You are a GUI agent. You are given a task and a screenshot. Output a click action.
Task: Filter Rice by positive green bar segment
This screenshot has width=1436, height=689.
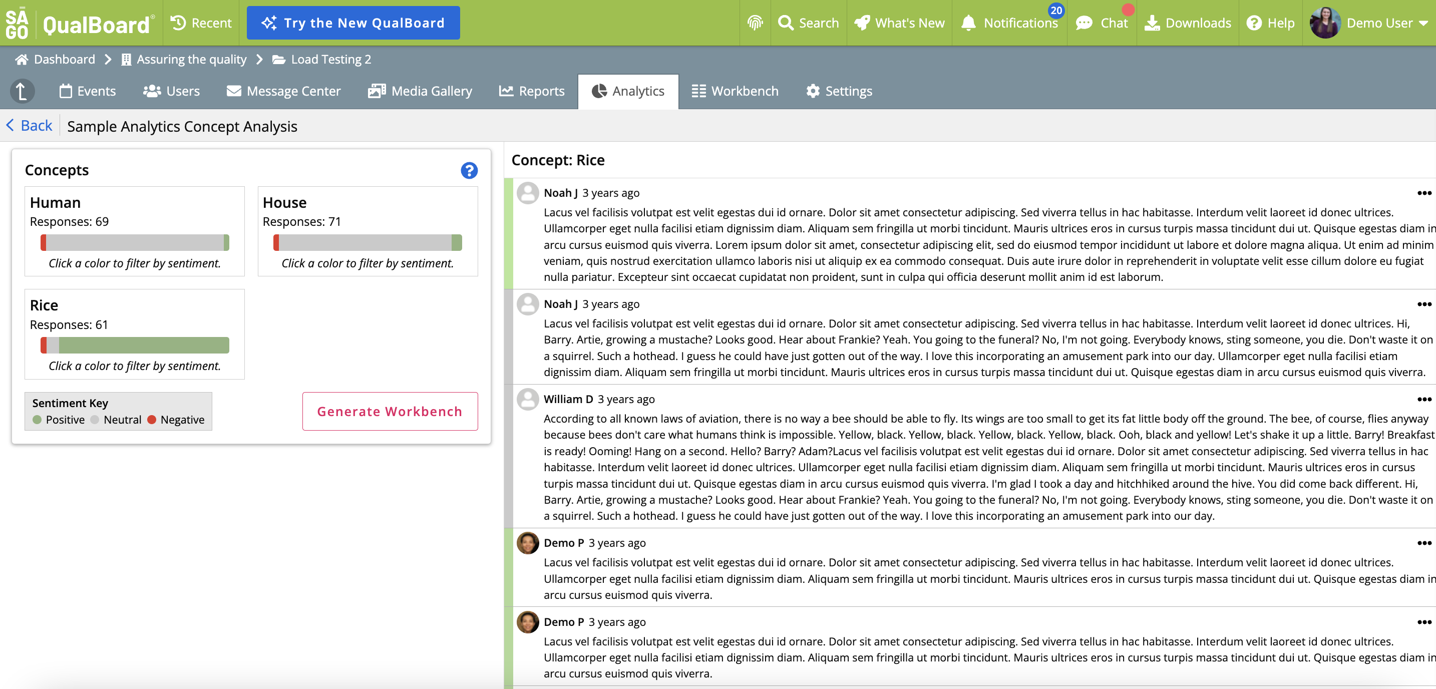[x=143, y=345]
